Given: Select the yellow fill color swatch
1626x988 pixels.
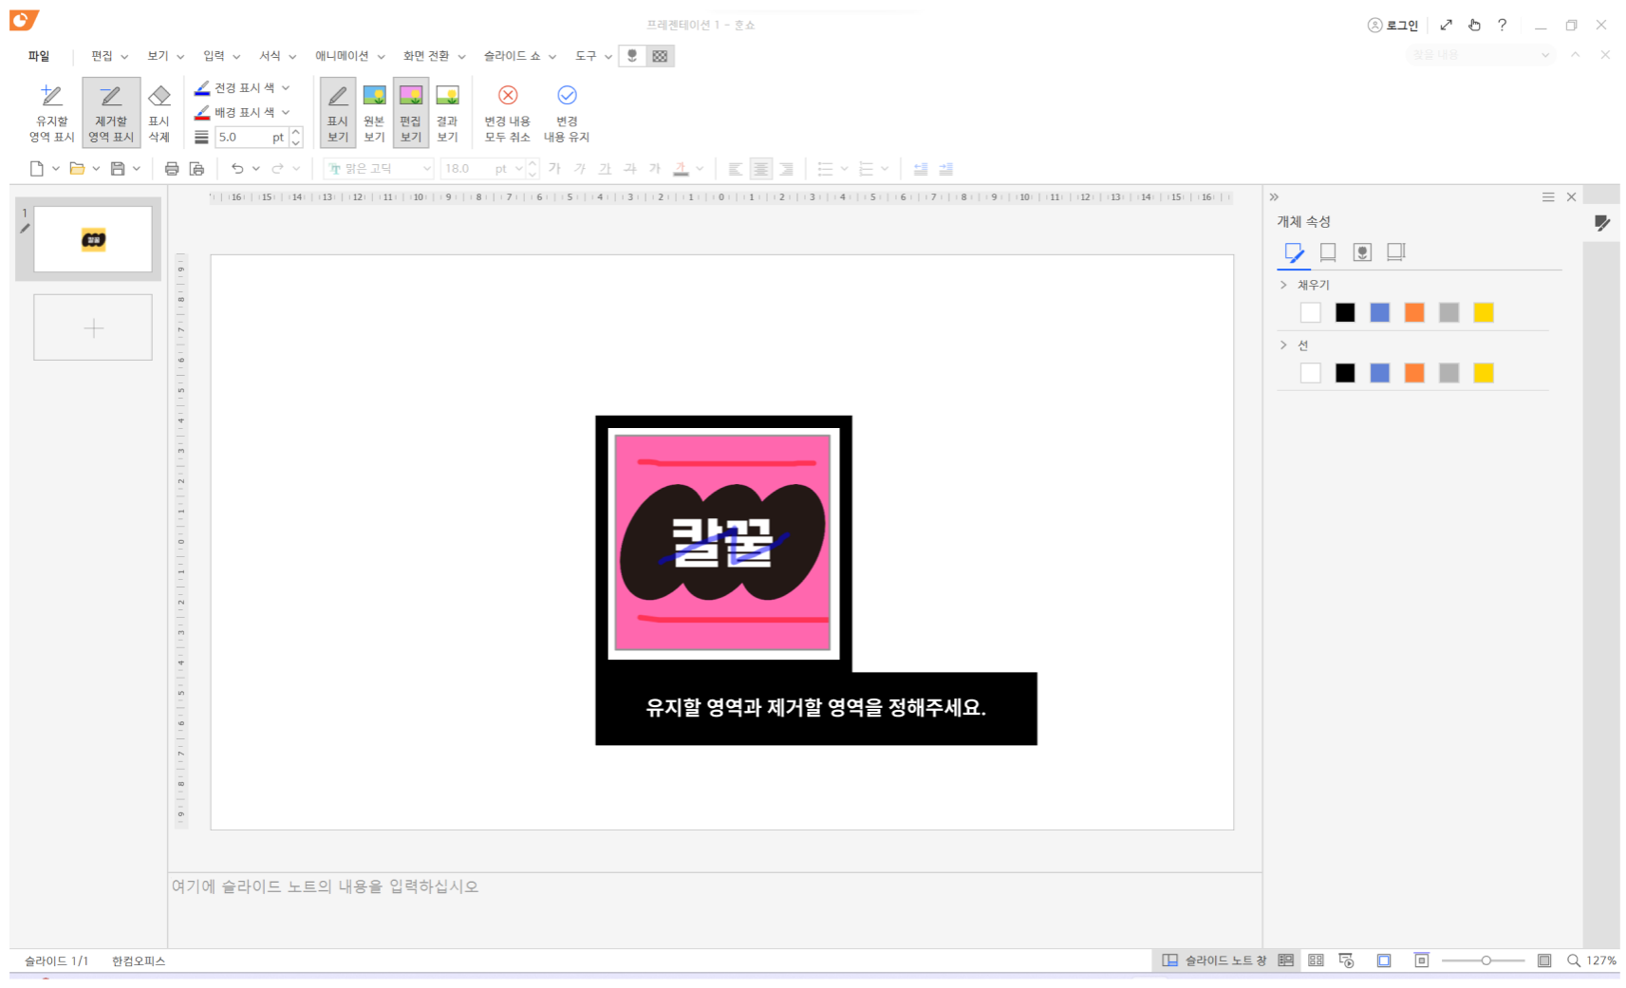Looking at the screenshot, I should click(x=1484, y=311).
